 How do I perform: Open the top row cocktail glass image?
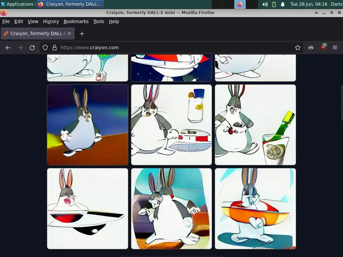[x=87, y=68]
